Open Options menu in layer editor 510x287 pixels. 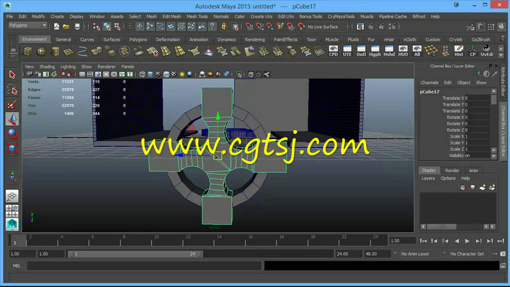pyautogui.click(x=448, y=179)
